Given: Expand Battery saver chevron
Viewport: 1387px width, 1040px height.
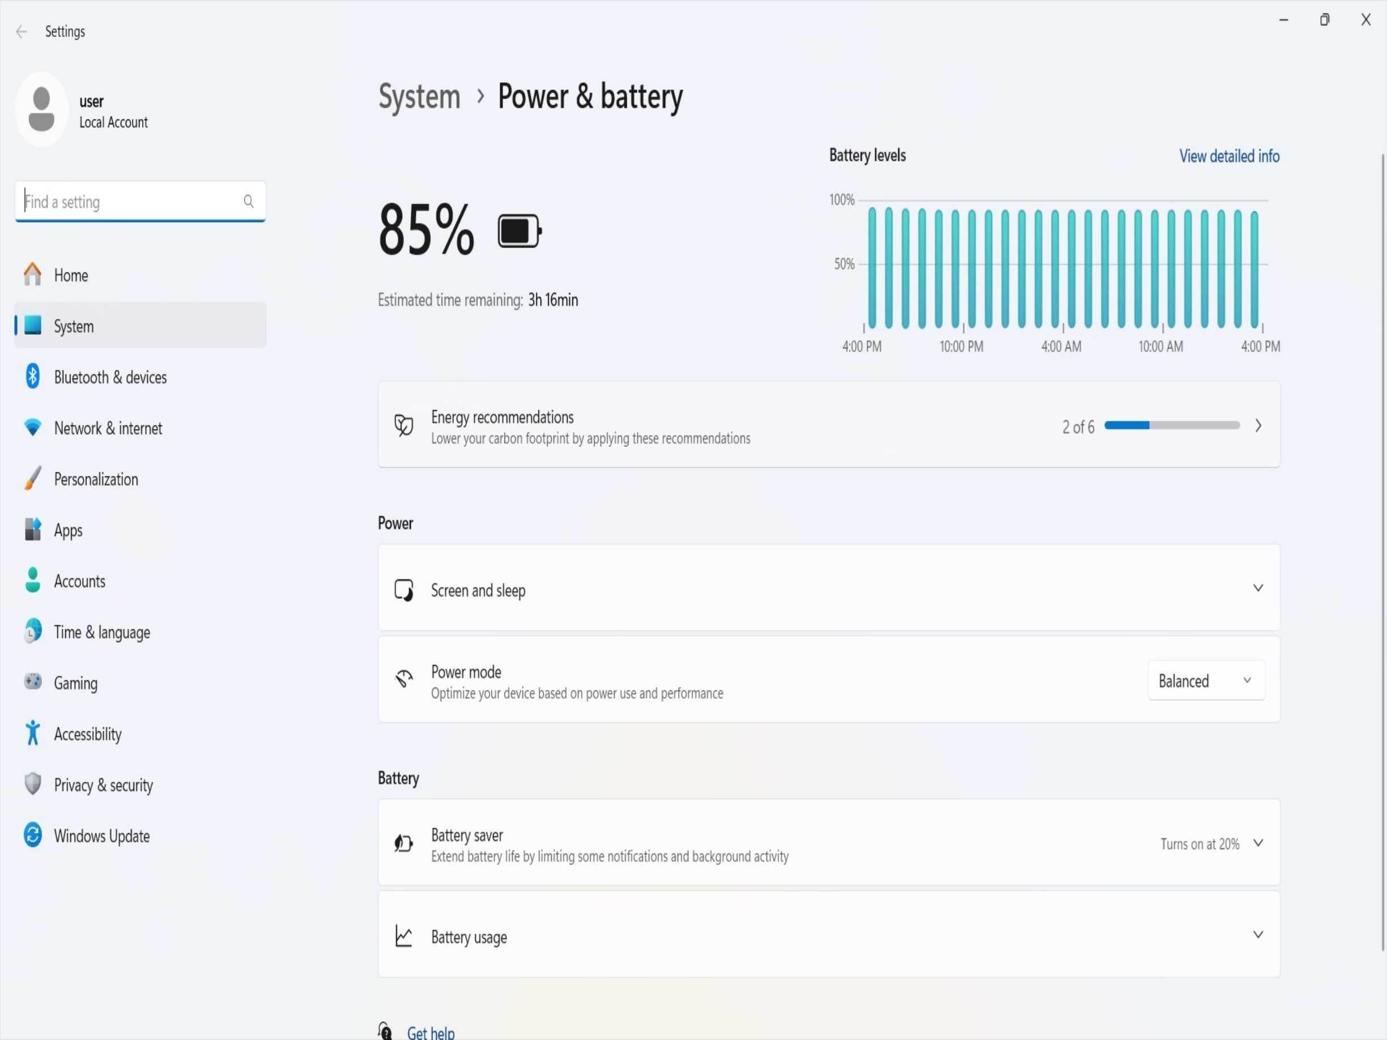Looking at the screenshot, I should [x=1258, y=843].
